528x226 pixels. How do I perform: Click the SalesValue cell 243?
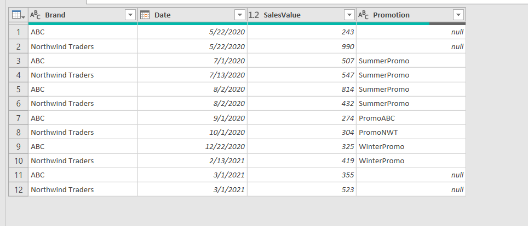coord(302,32)
